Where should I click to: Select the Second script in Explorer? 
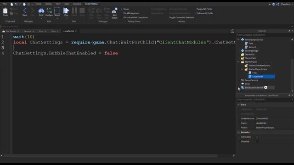[x=252, y=47]
